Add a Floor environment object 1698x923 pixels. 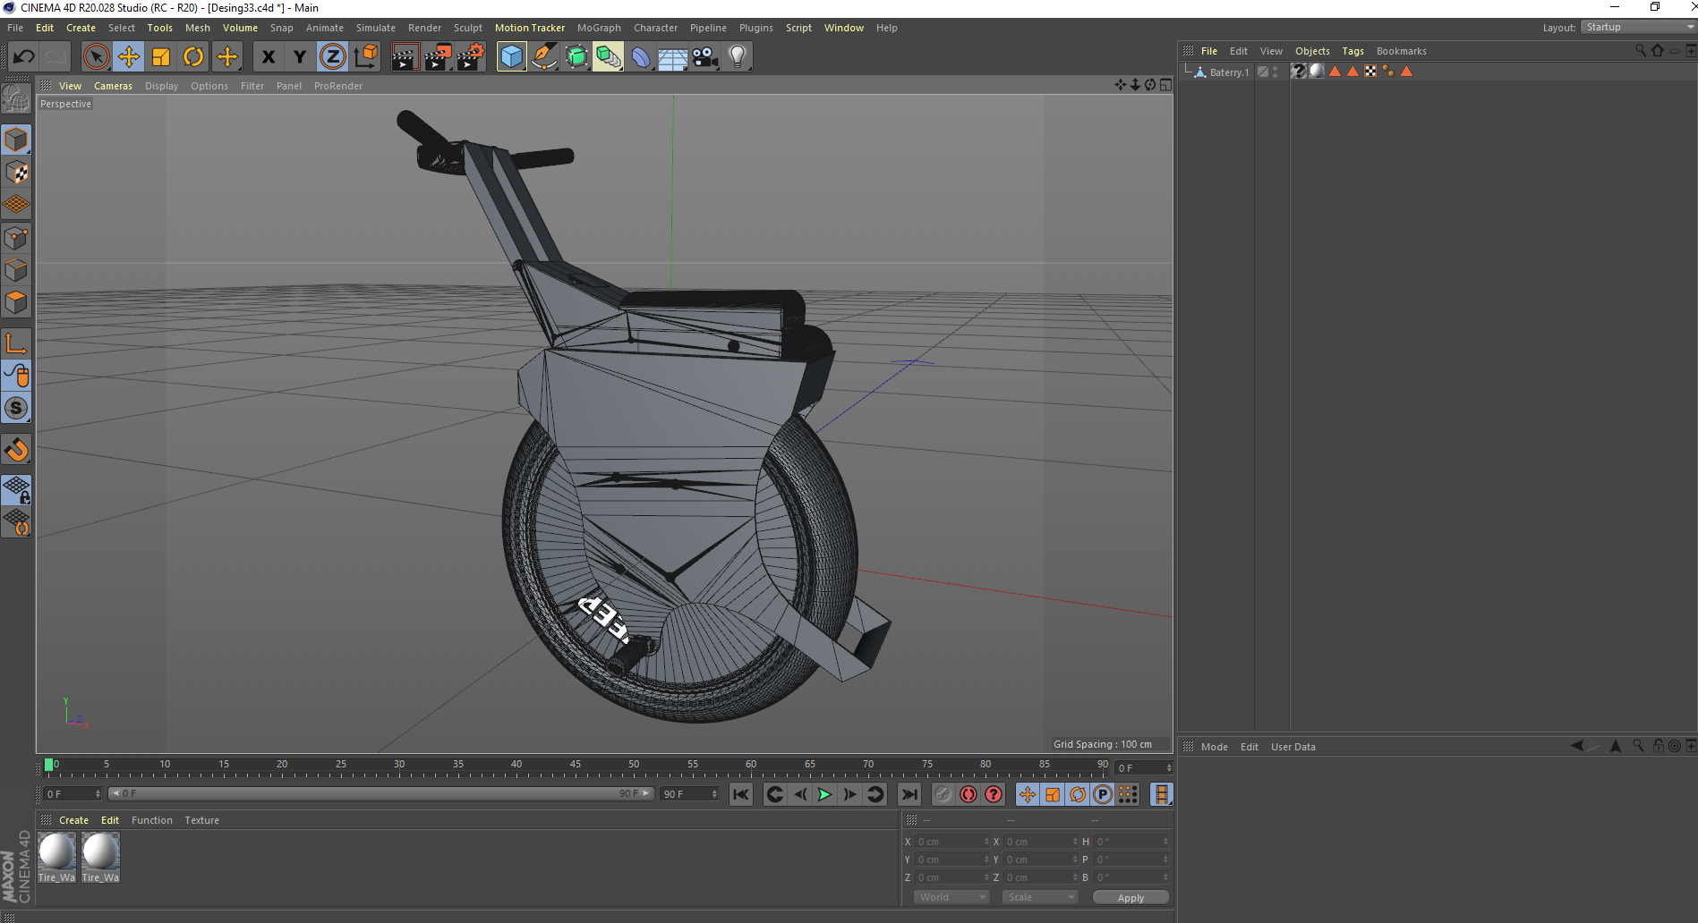(x=672, y=57)
